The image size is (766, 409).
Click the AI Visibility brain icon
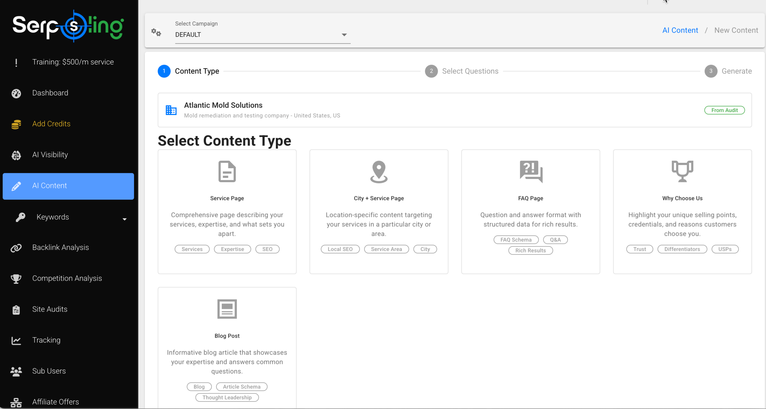pos(16,155)
